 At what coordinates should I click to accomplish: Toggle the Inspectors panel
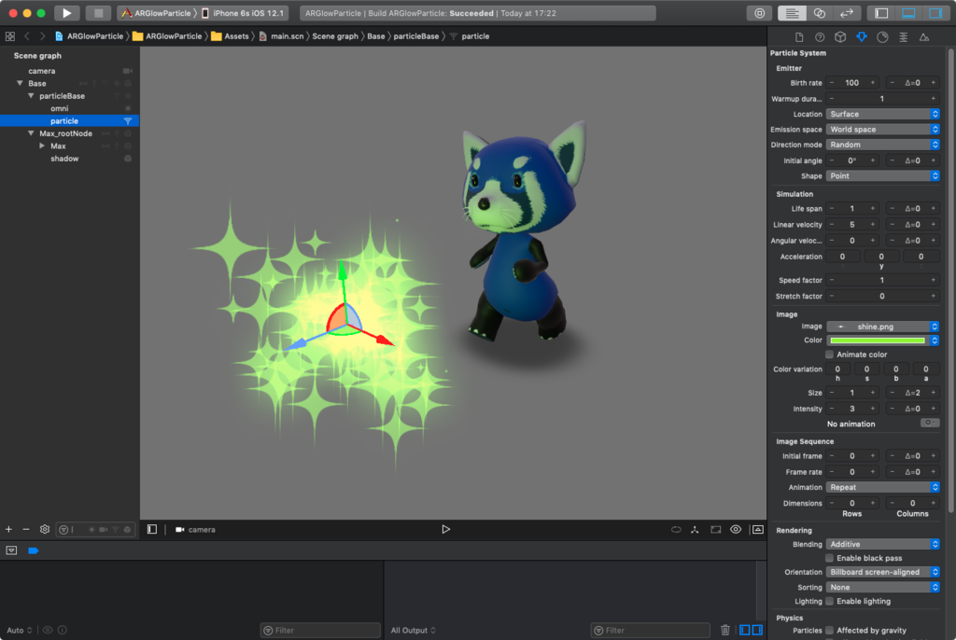tap(935, 13)
